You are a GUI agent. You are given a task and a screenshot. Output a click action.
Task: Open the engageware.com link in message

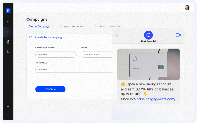156,99
